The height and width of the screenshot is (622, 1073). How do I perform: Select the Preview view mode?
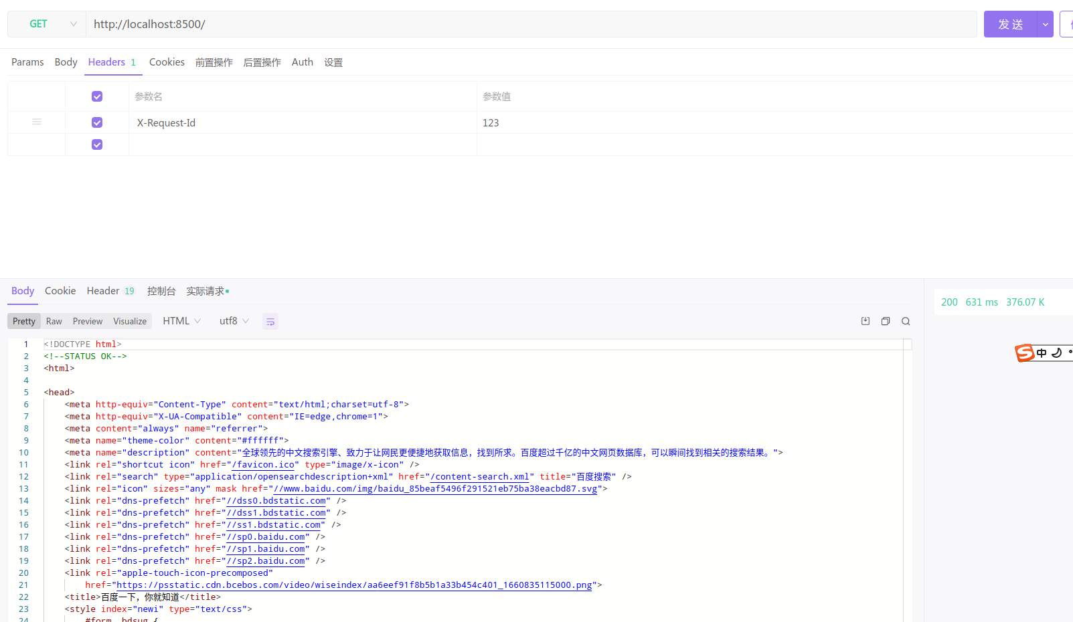[88, 321]
